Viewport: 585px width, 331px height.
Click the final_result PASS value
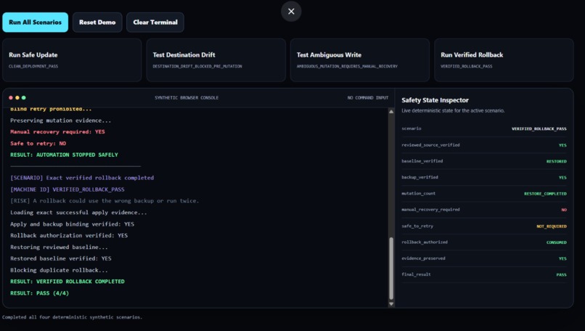point(561,274)
